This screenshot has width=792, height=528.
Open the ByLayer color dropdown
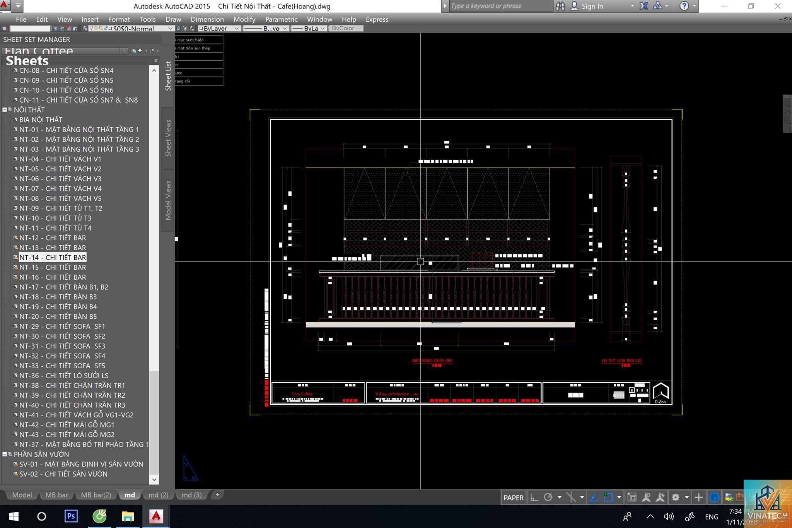coord(219,28)
